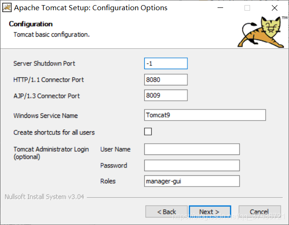The width and height of the screenshot is (289, 225).
Task: Click the administrator User Name field
Action: 192,149
